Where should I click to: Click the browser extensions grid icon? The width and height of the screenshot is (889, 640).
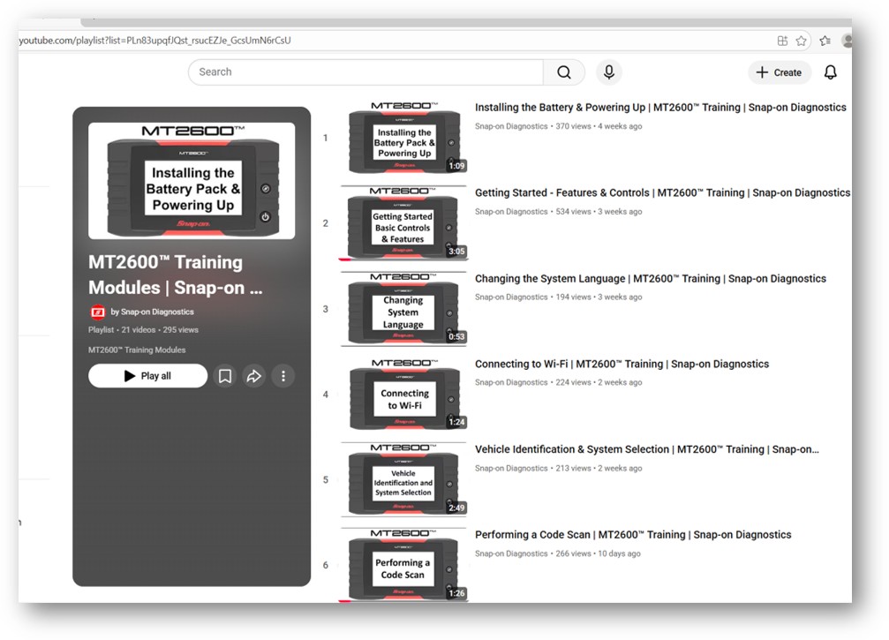pyautogui.click(x=782, y=41)
